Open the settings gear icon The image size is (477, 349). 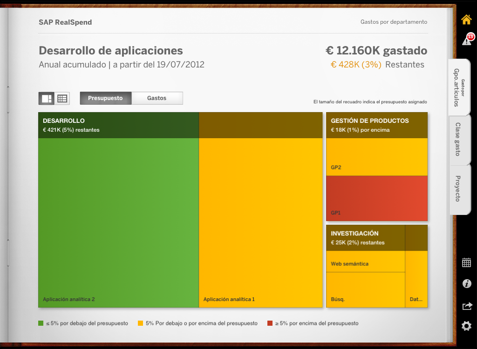466,326
